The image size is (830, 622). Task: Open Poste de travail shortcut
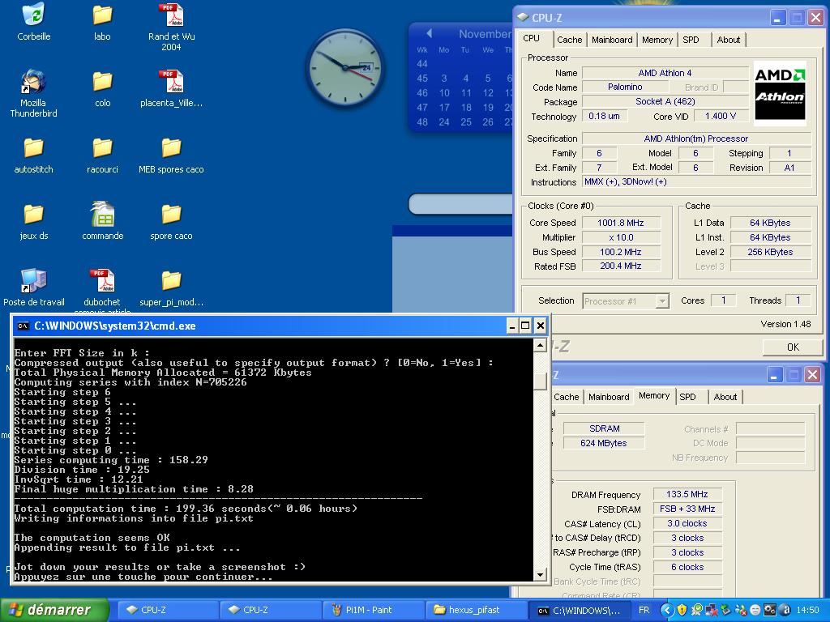click(33, 280)
